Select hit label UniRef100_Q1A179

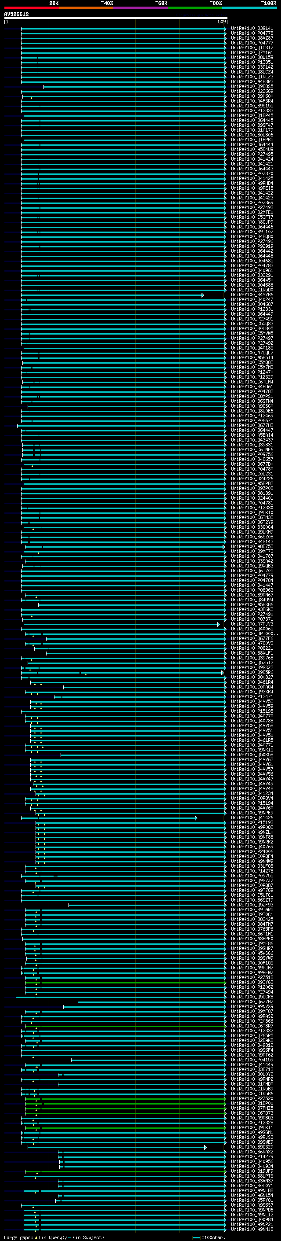click(x=252, y=130)
